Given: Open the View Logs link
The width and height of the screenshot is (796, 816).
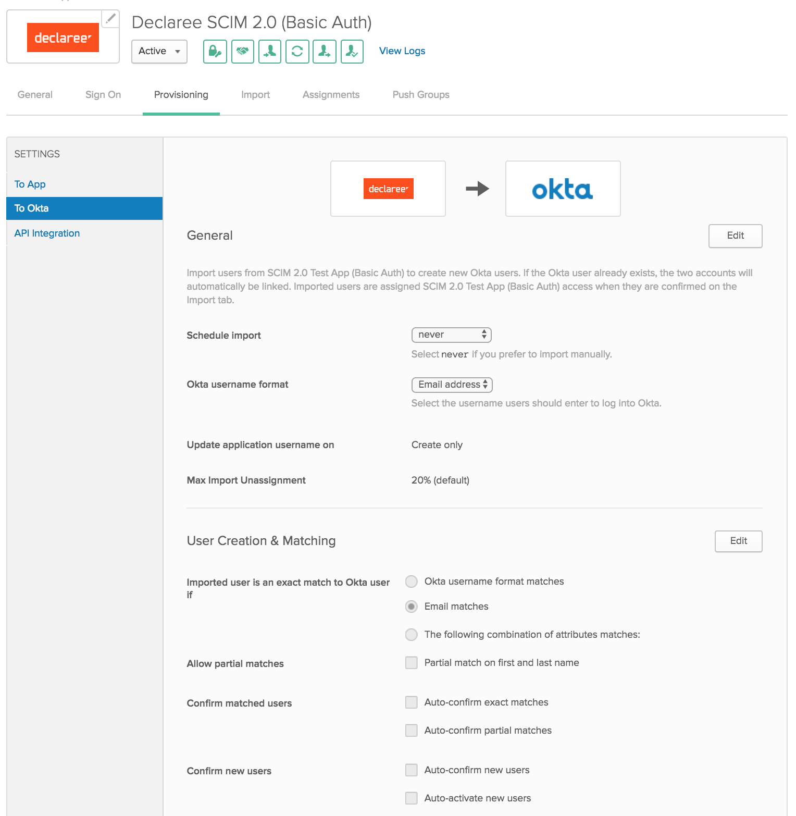Looking at the screenshot, I should coord(402,51).
